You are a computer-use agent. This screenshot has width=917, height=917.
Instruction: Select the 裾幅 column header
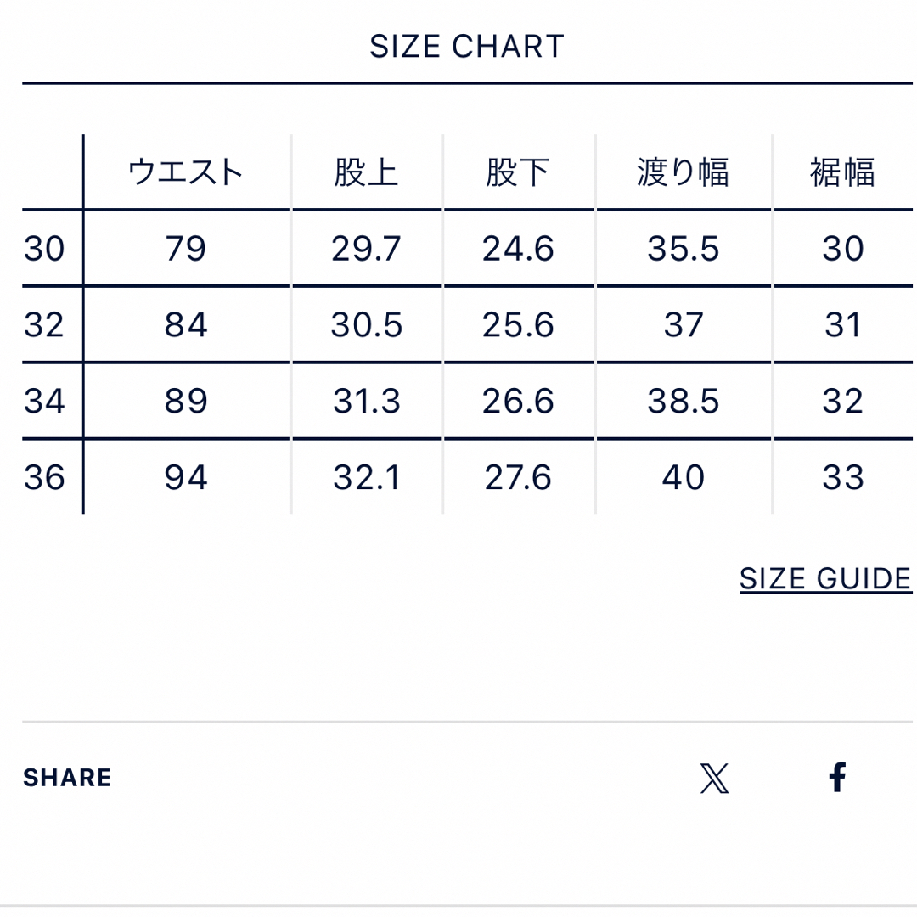tap(842, 172)
